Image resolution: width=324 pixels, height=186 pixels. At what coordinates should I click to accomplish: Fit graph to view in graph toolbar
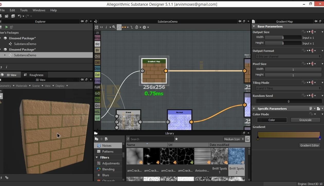(96, 27)
